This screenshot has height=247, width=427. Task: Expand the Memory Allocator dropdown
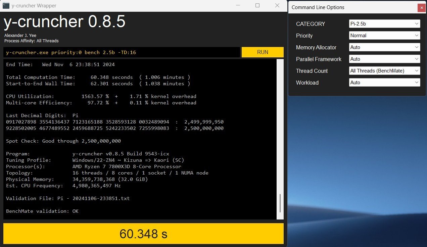385,47
